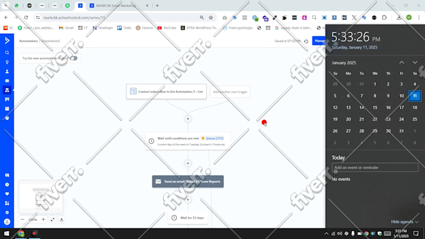Open revision history clock icon
This screenshot has width=425, height=239.
click(x=306, y=41)
